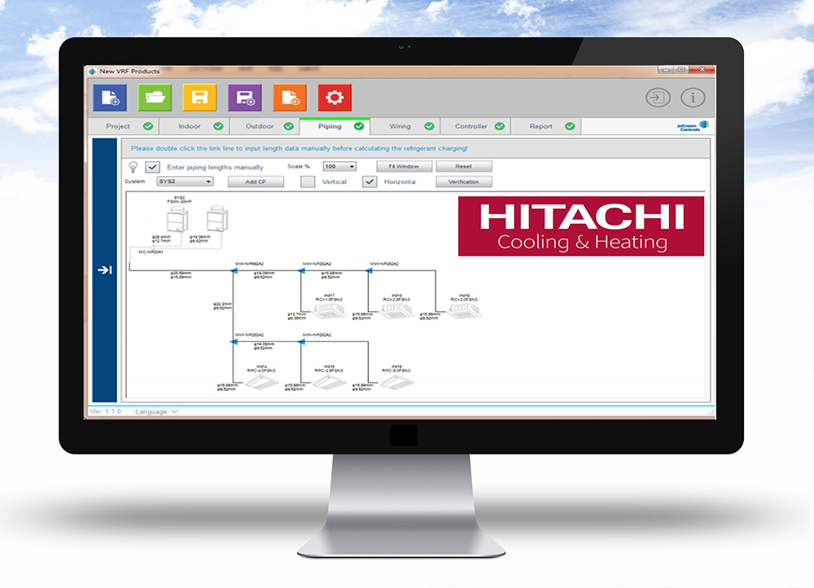Go to the Outdoor tab
This screenshot has height=588, width=814.
[260, 126]
